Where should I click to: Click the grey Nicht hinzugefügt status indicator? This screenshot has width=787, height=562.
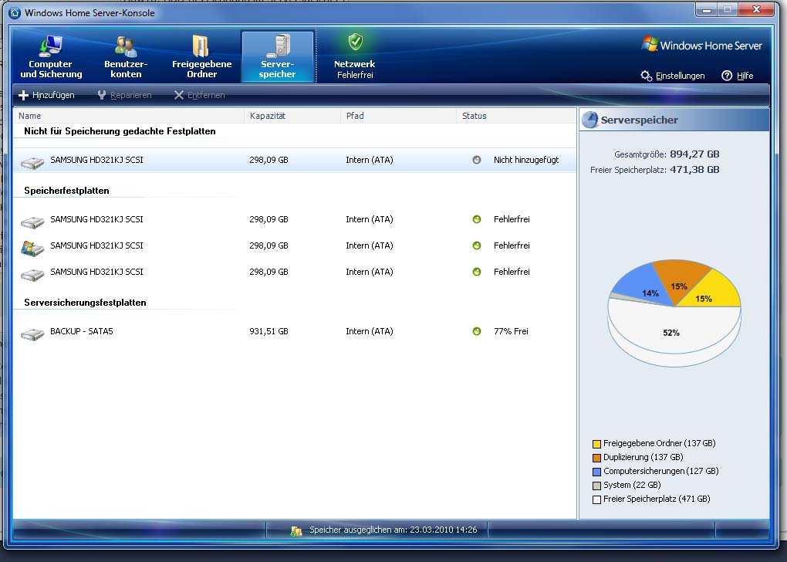pyautogui.click(x=477, y=160)
